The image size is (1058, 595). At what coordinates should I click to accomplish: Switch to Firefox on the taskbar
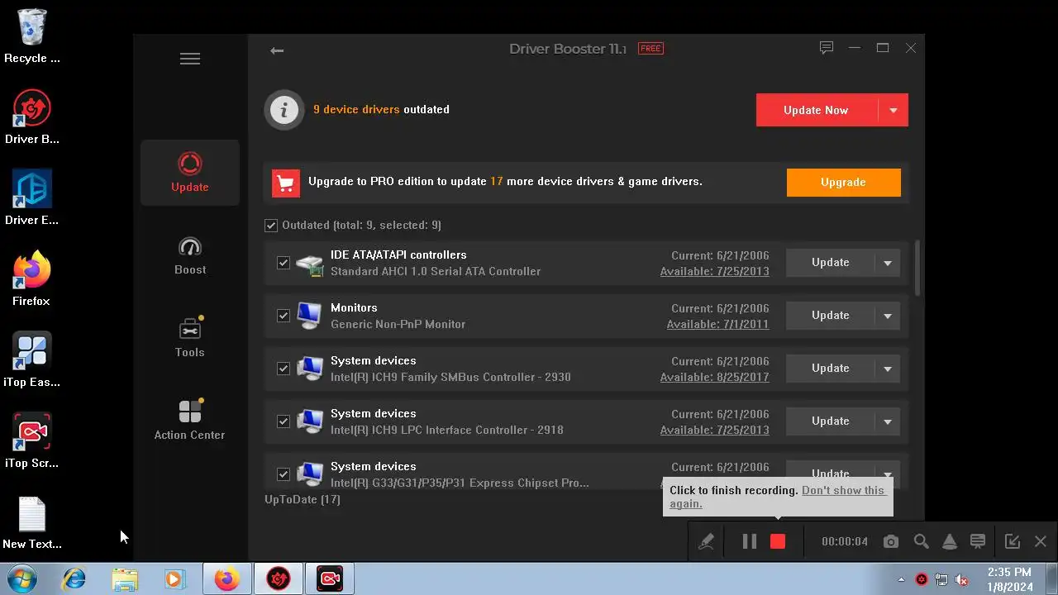click(x=226, y=578)
